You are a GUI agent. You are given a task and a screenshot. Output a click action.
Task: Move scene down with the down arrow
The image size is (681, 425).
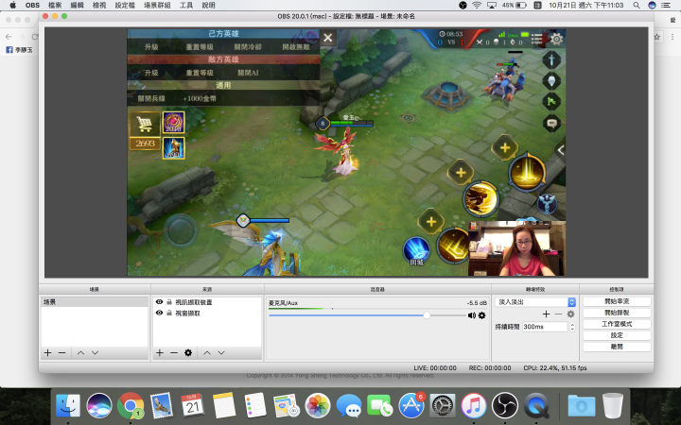[x=95, y=353]
